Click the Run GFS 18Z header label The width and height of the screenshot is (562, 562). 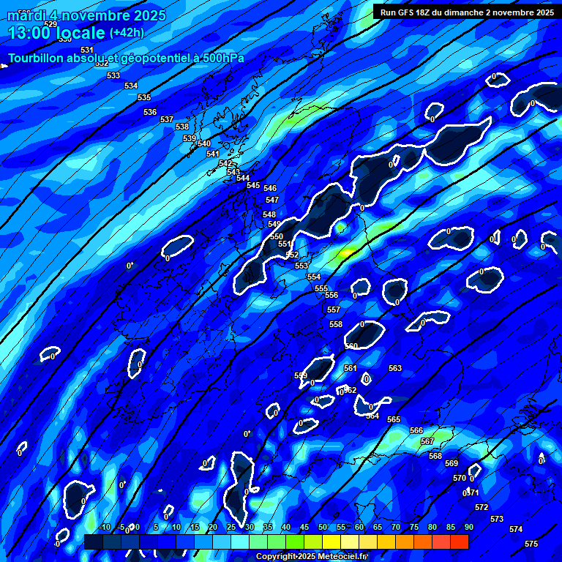pyautogui.click(x=467, y=12)
